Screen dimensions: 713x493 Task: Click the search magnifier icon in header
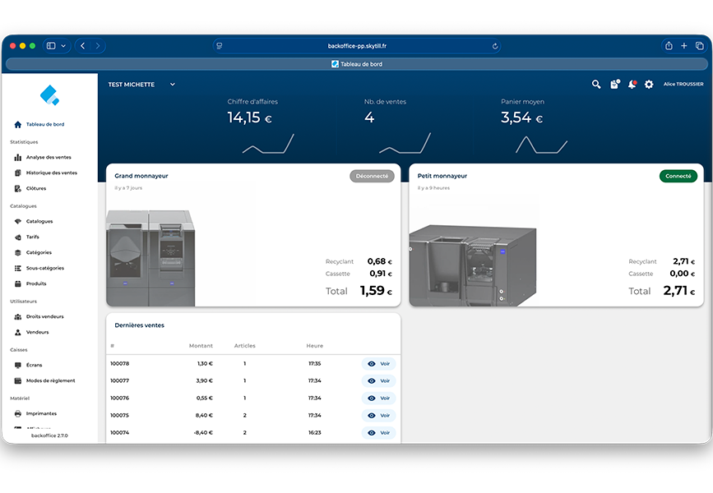click(x=596, y=84)
